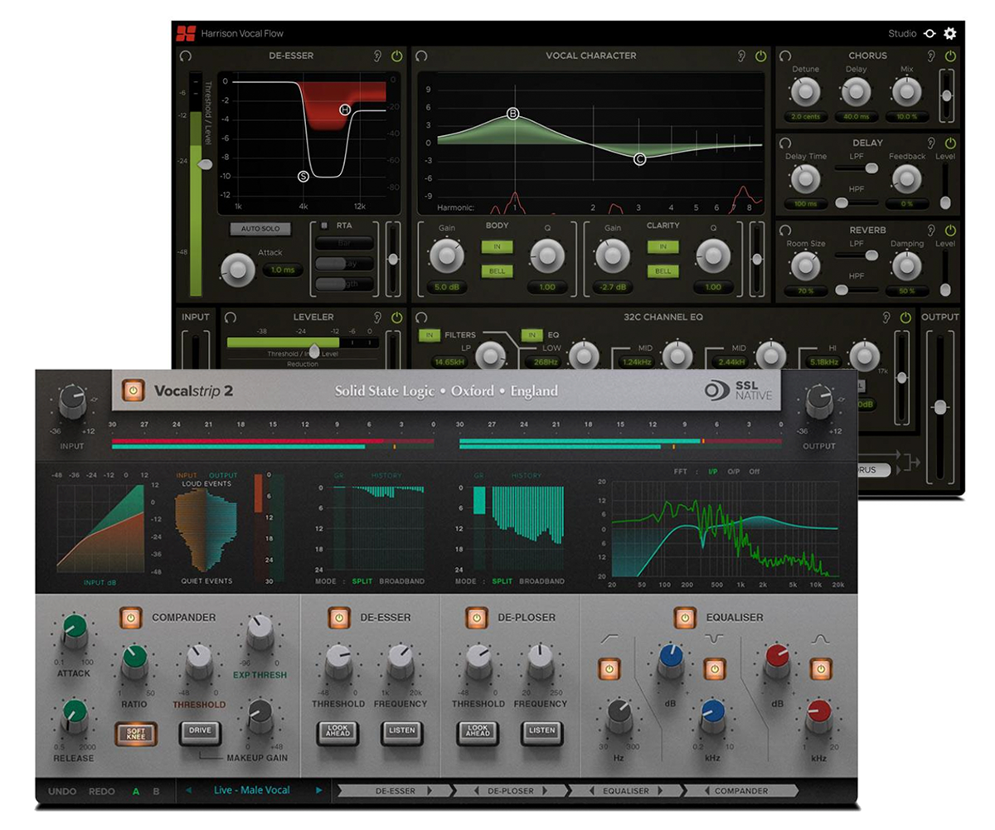The height and width of the screenshot is (830, 995).
Task: Select preset slot B
Action: click(x=156, y=790)
